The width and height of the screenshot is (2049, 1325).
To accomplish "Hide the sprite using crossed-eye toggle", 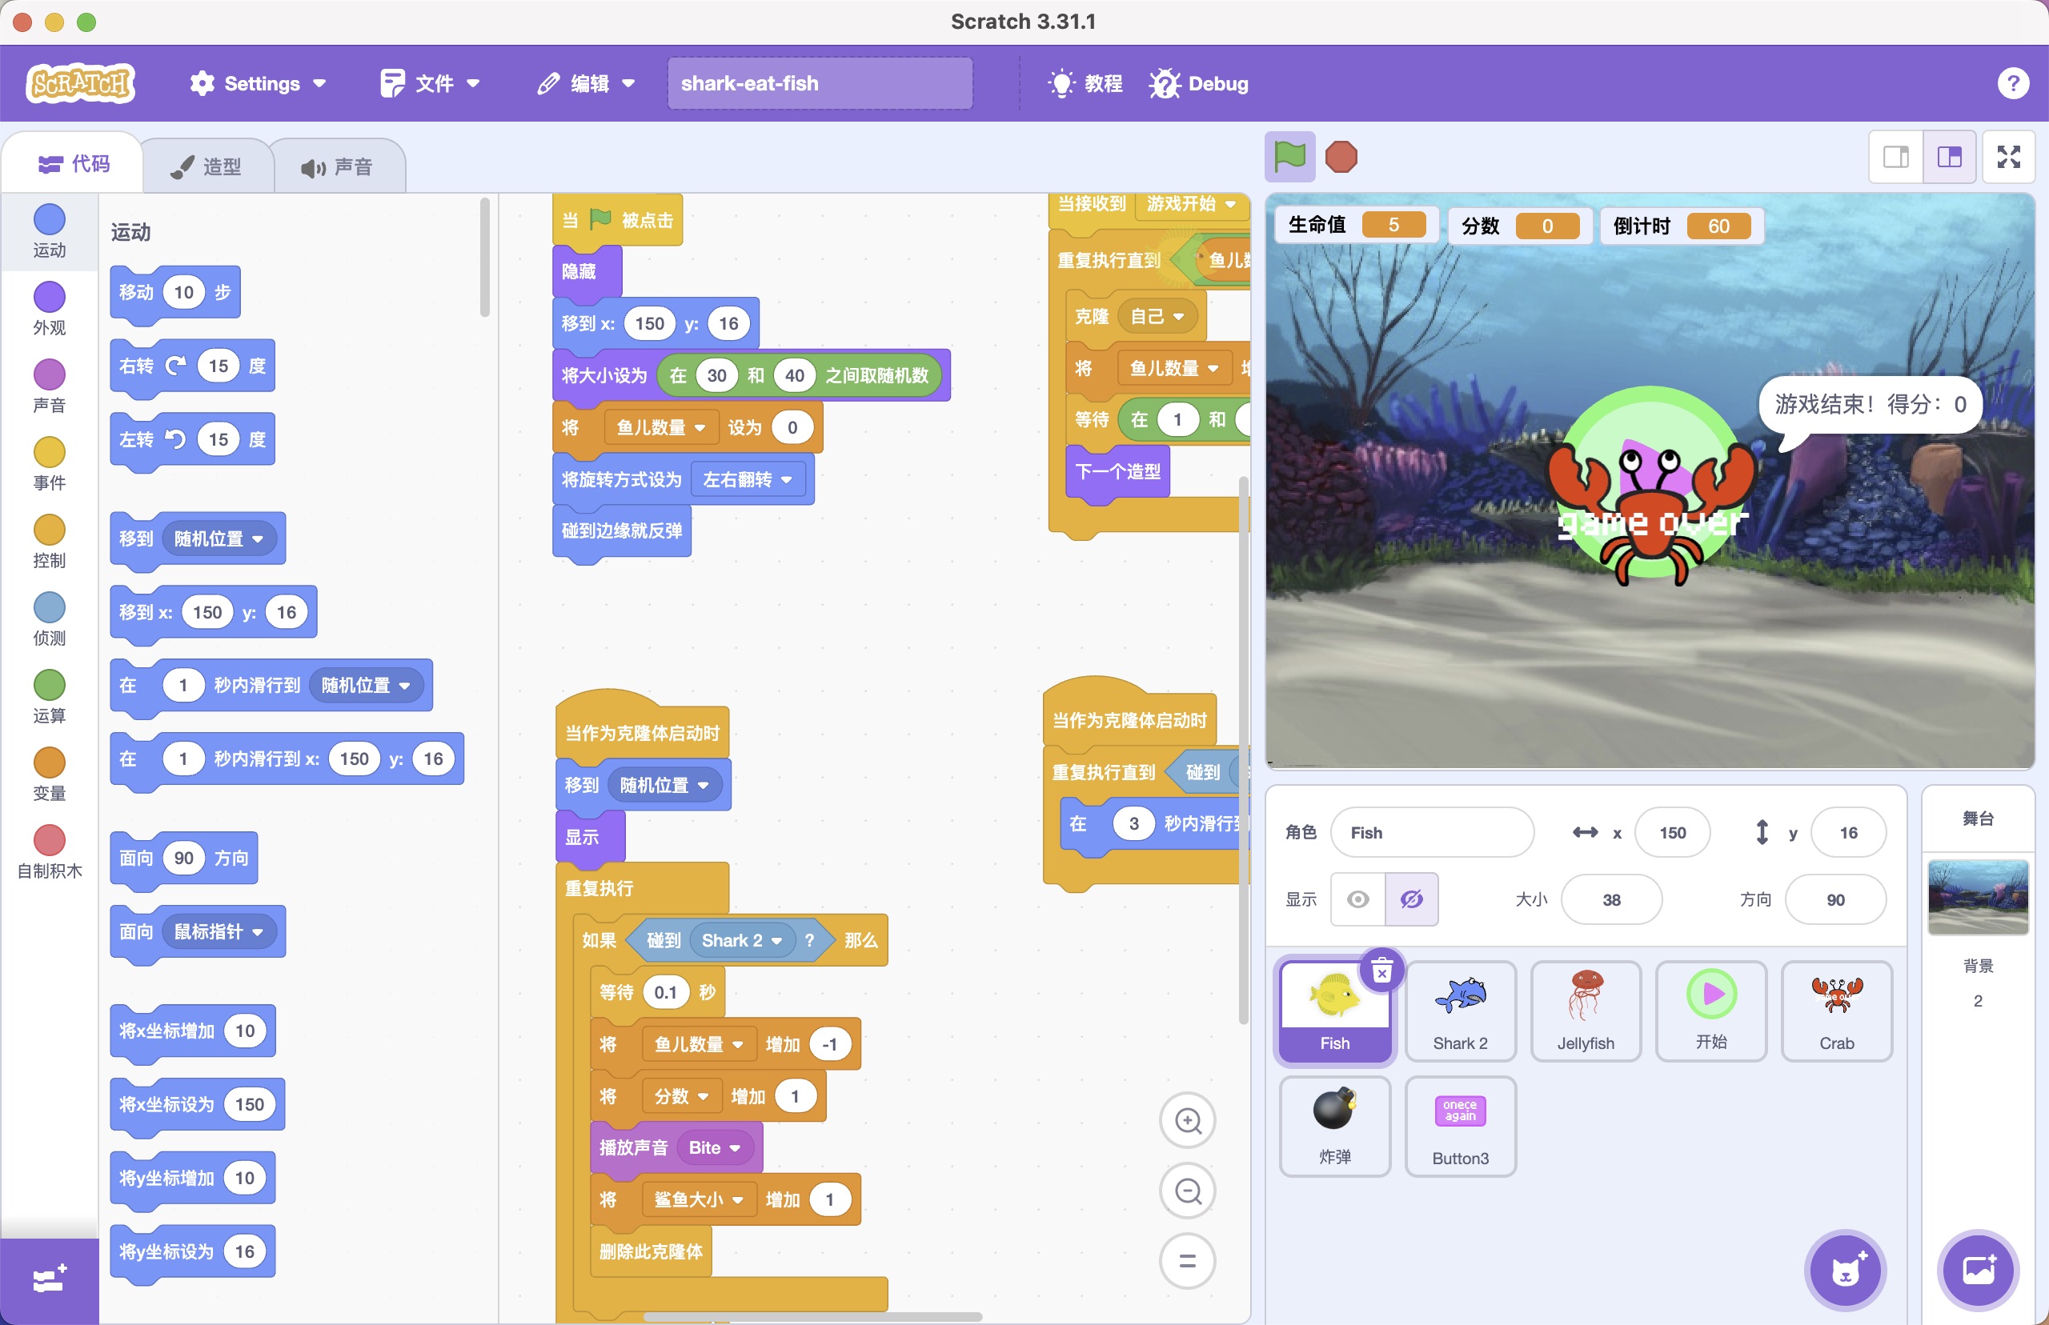I will (x=1411, y=899).
